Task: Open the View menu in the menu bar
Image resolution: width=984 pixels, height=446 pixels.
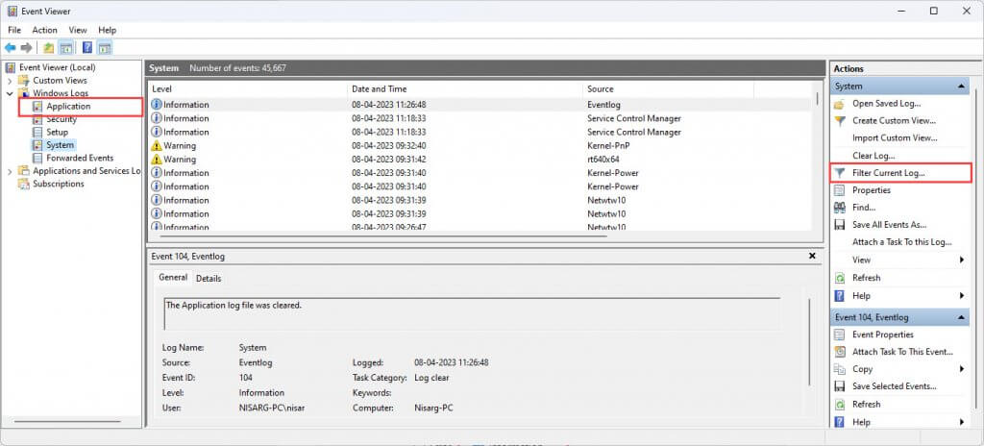Action: coord(78,30)
